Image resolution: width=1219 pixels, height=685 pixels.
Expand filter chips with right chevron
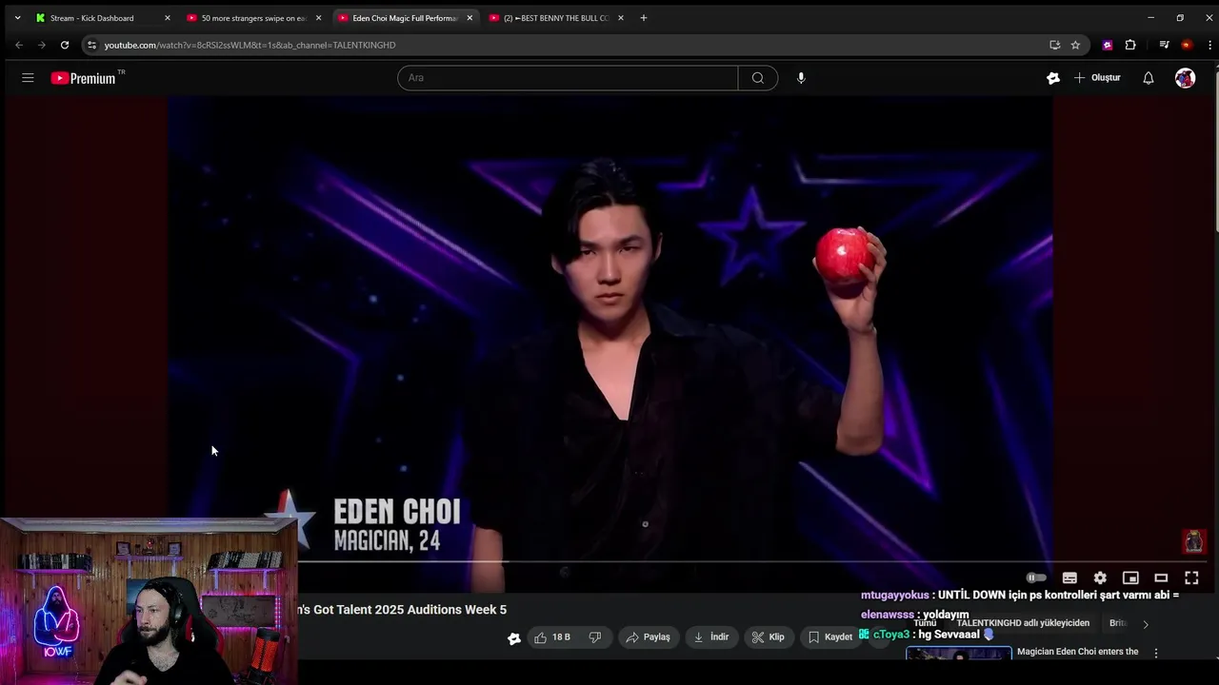tap(1146, 624)
